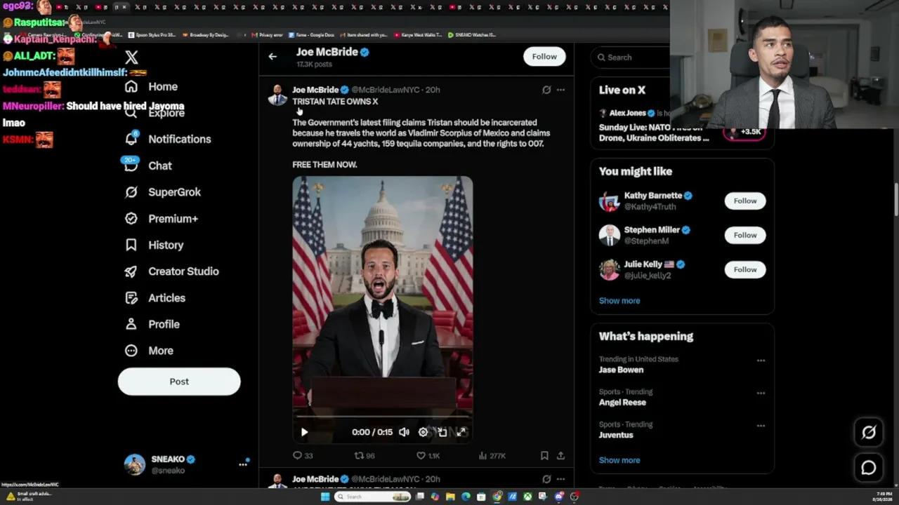The width and height of the screenshot is (899, 505).
Task: Click the Grok icon on the TRISTAN TATE post
Action: click(x=546, y=90)
